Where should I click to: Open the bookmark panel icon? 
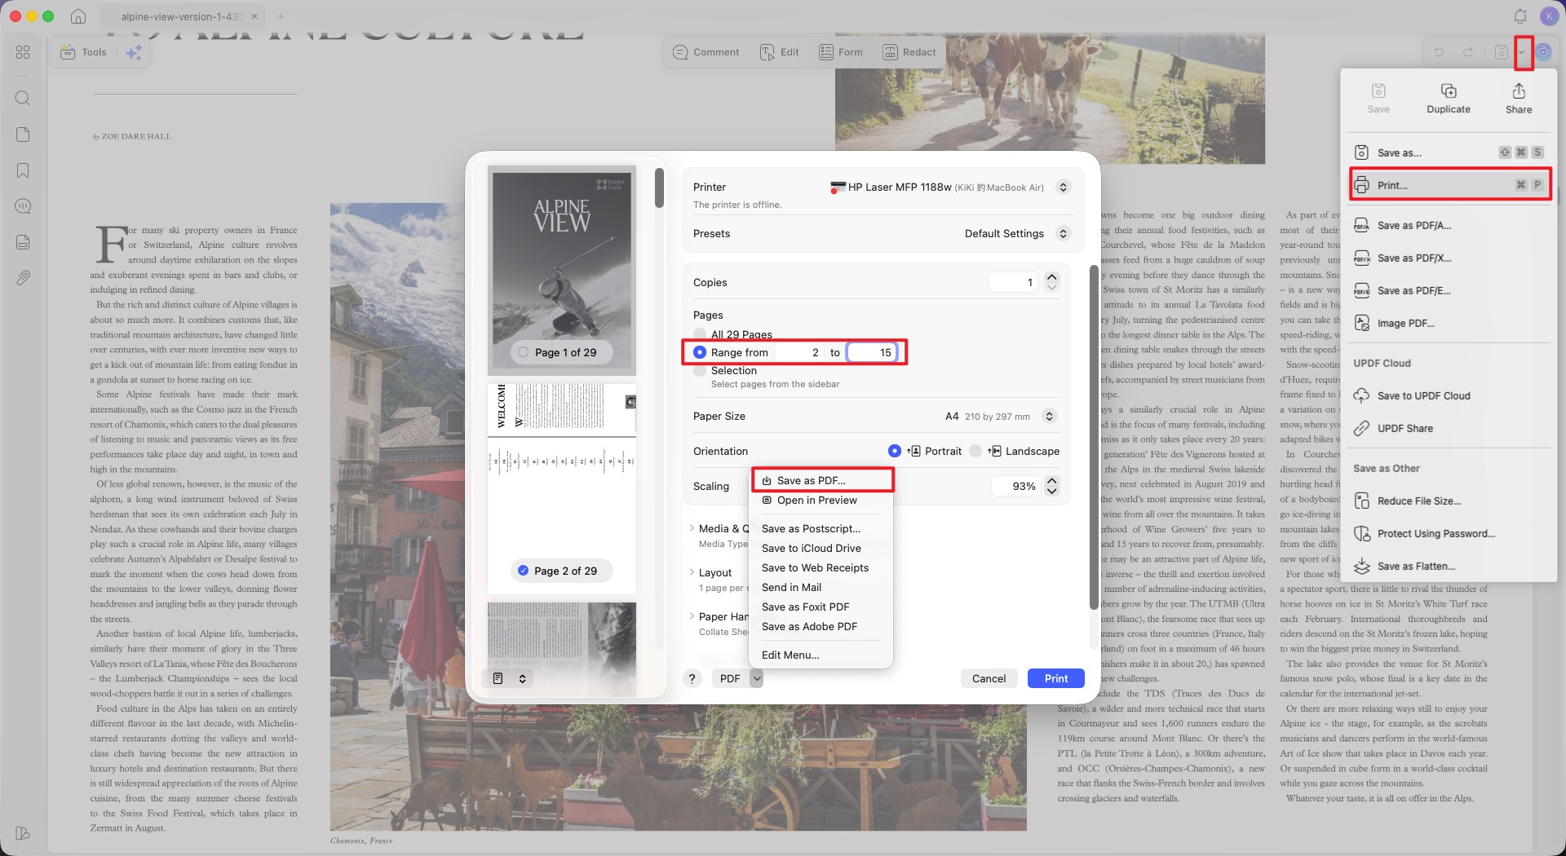coord(23,170)
